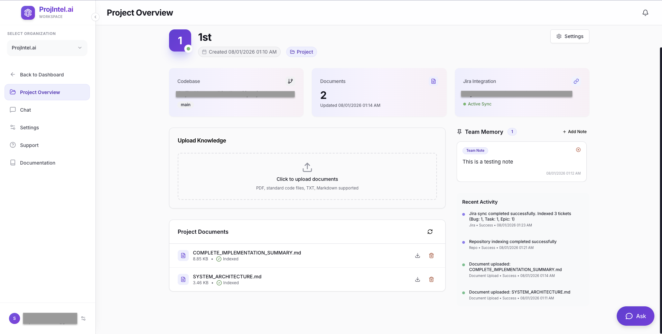Open the Documentation section

(x=37, y=163)
